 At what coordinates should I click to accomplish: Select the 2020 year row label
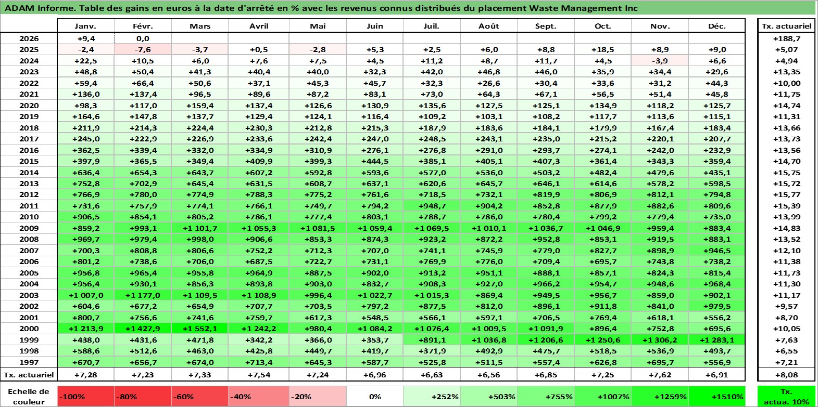click(29, 106)
